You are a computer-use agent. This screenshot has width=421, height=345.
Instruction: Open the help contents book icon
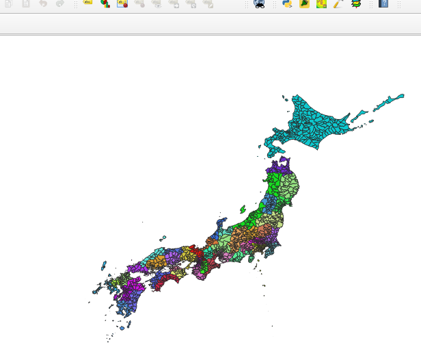(x=383, y=3)
